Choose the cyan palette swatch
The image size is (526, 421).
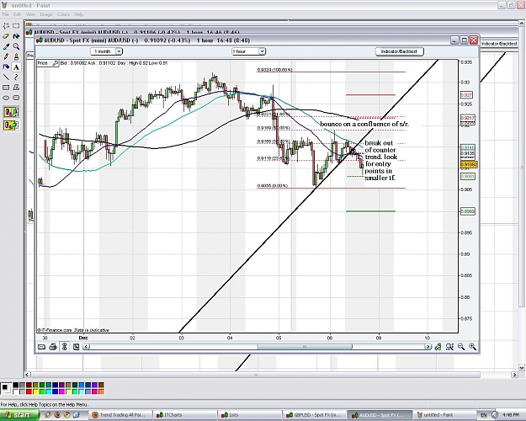(48, 392)
